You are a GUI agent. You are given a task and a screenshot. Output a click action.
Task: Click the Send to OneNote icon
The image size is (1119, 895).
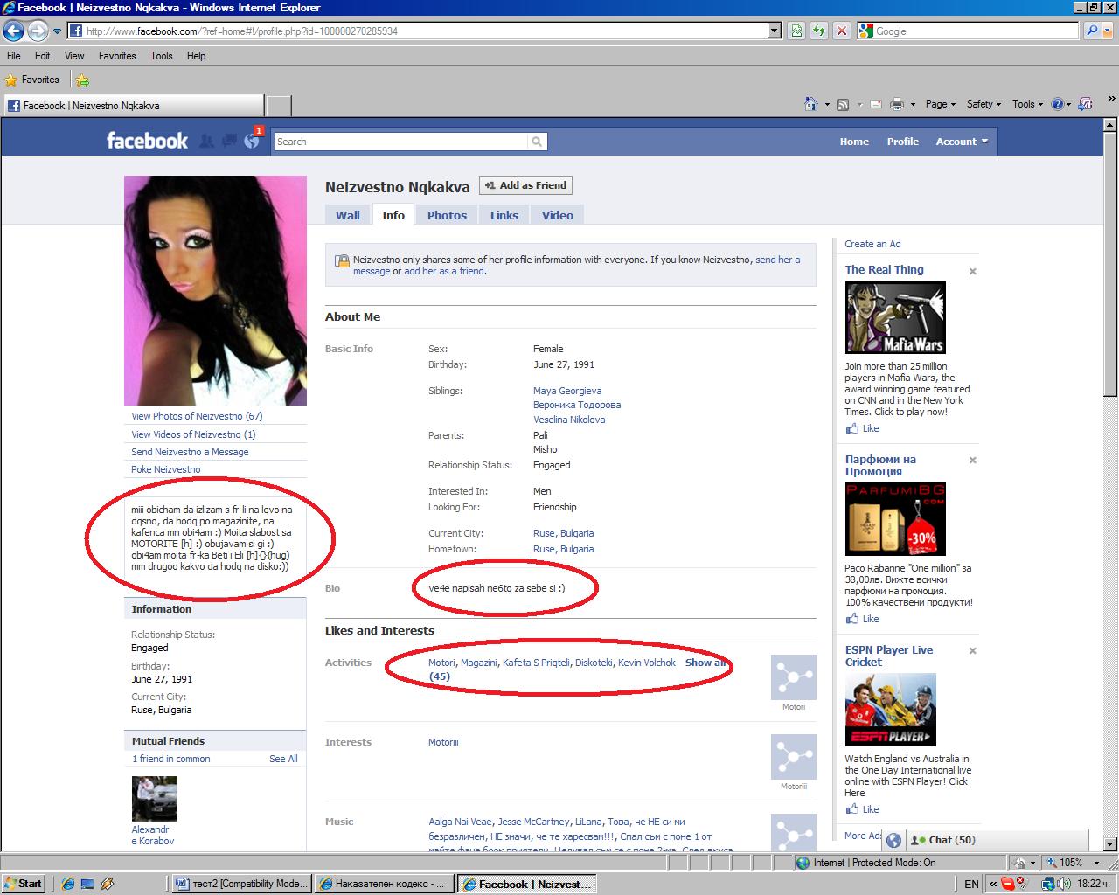click(1085, 104)
